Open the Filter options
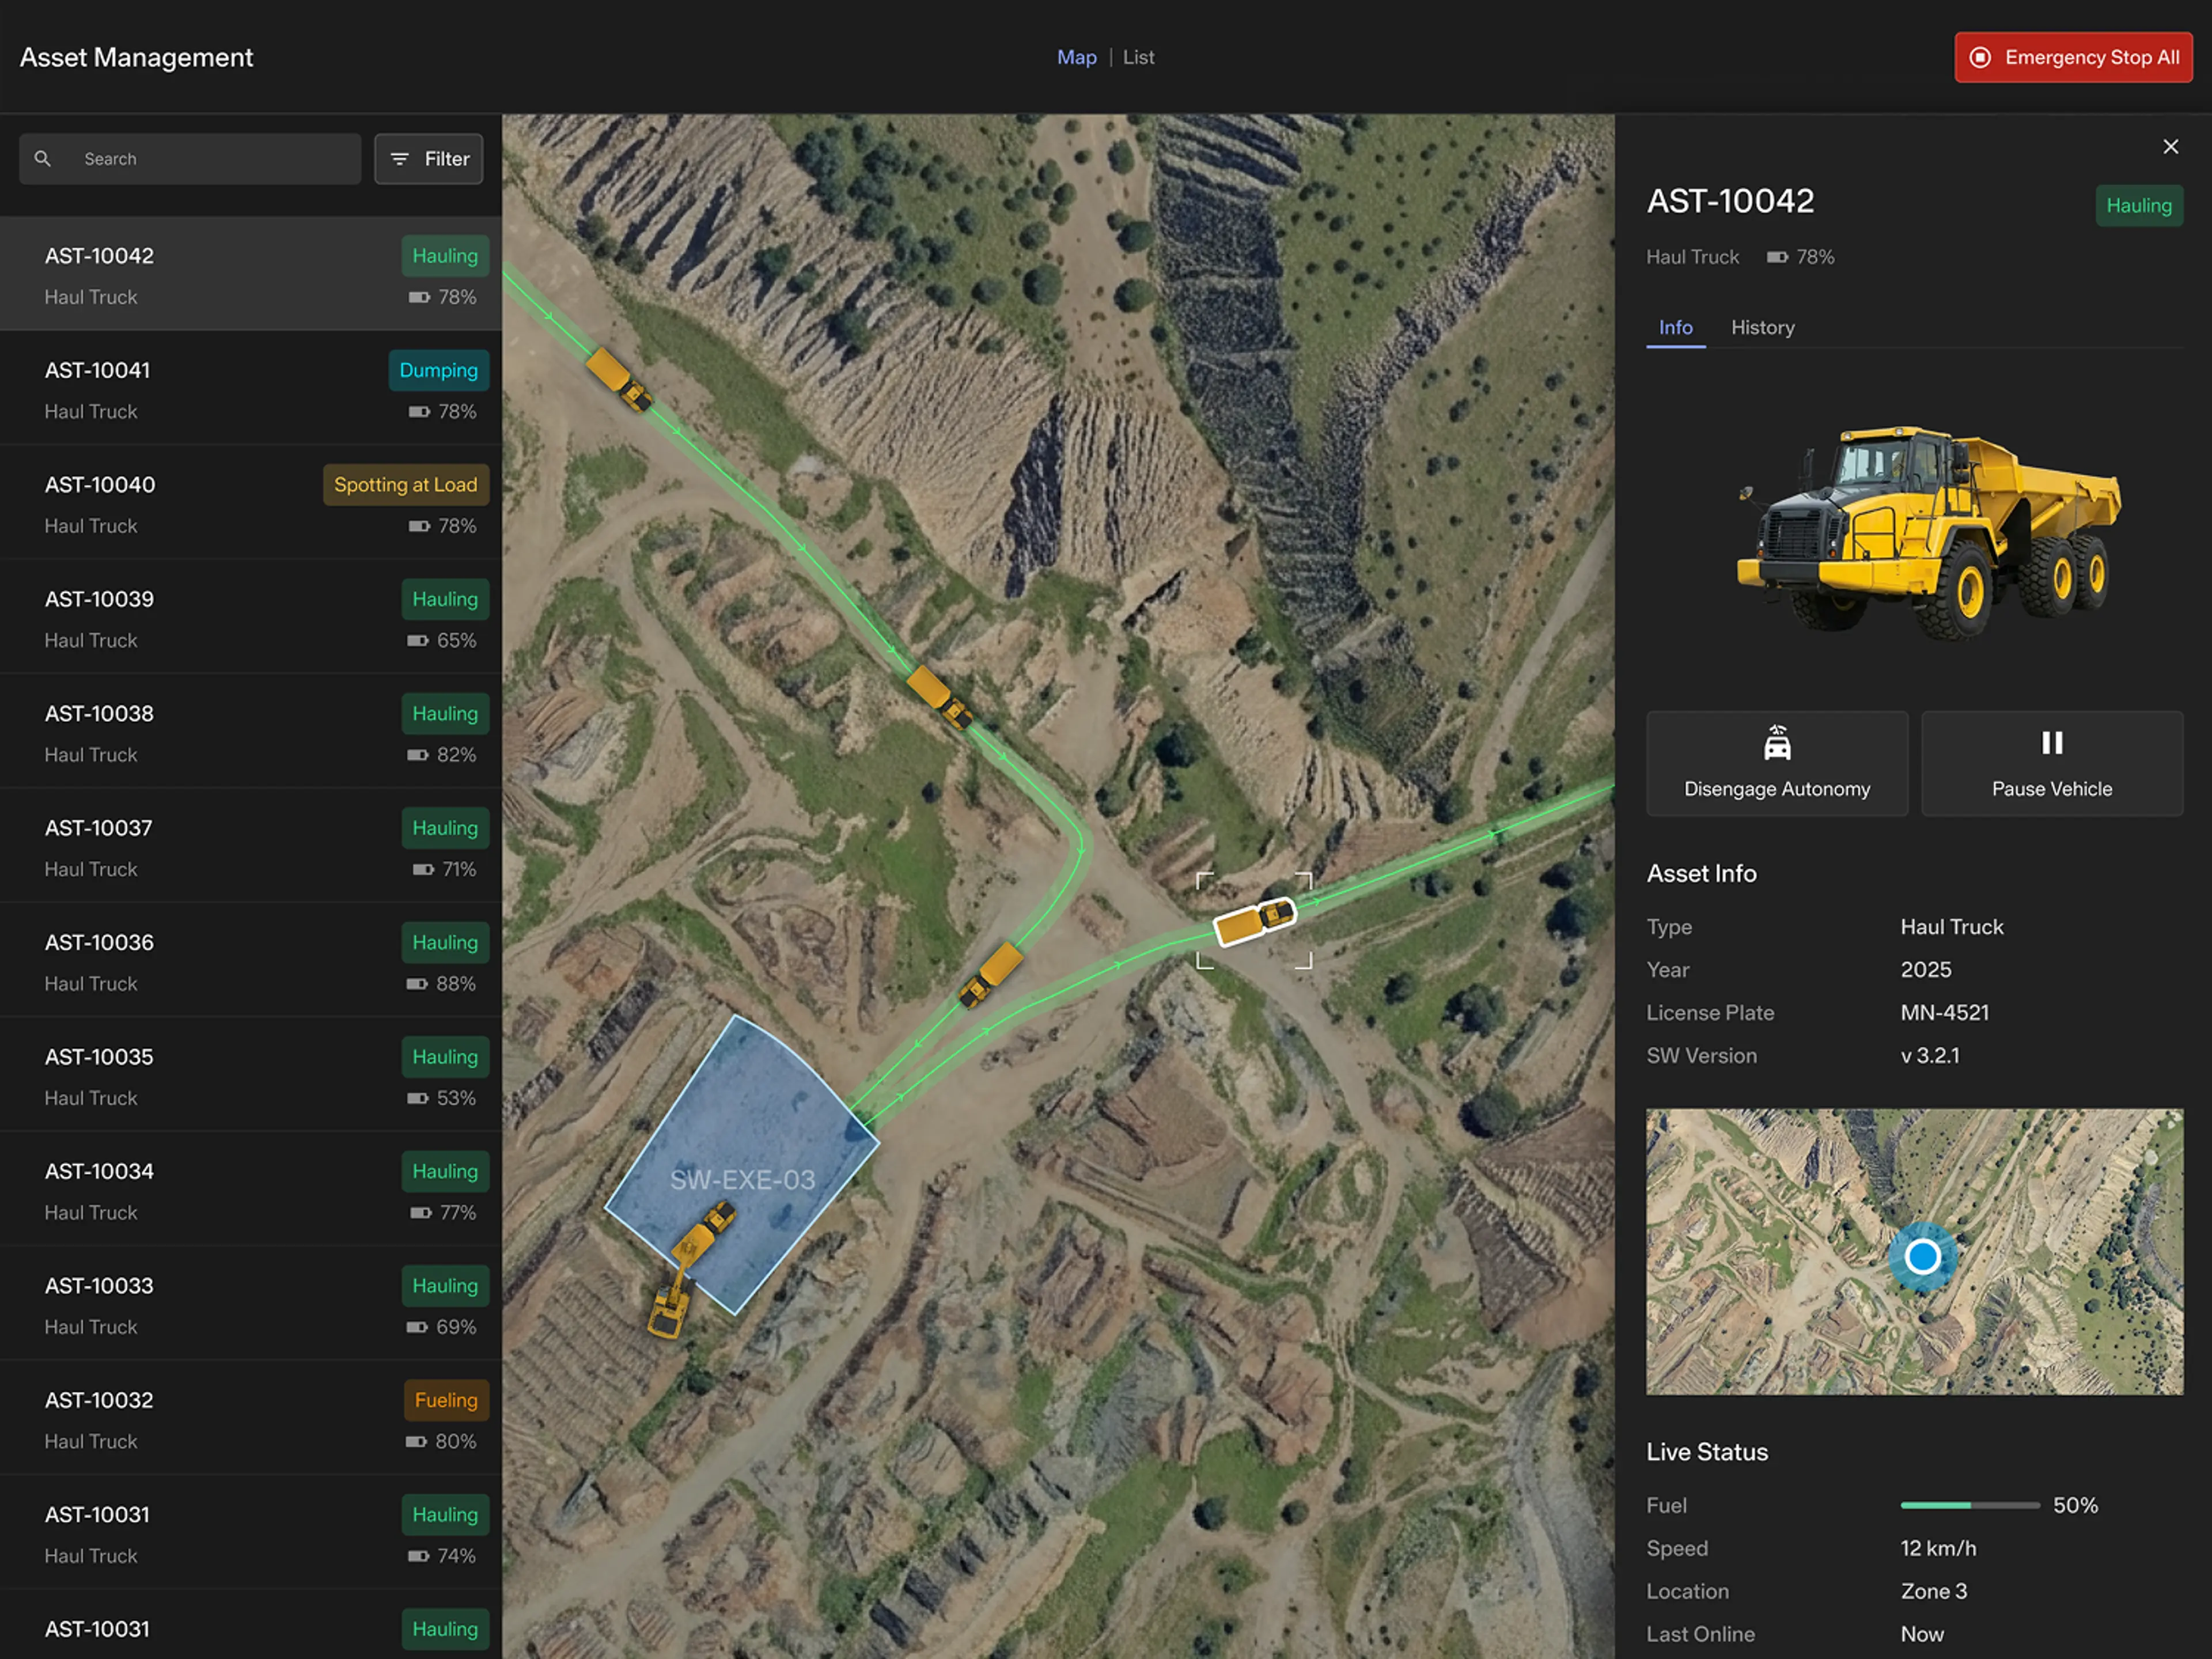Viewport: 2212px width, 1659px height. point(429,159)
